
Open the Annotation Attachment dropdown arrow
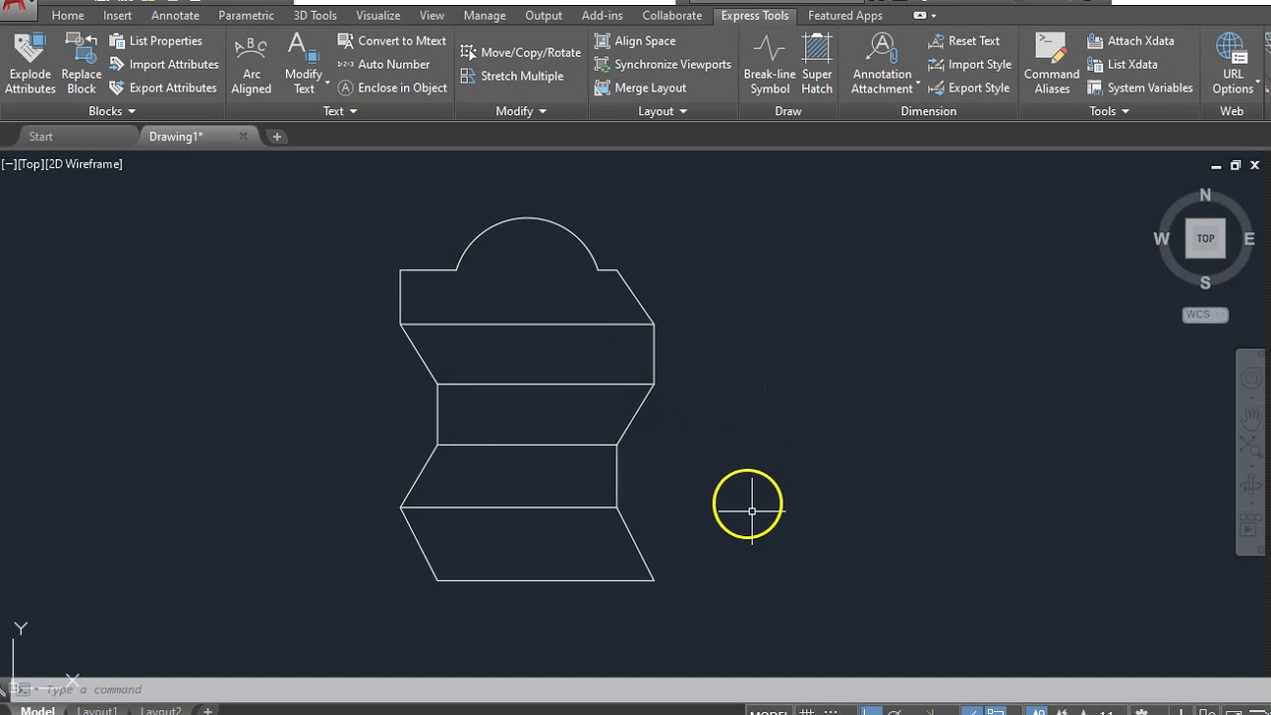(x=918, y=82)
